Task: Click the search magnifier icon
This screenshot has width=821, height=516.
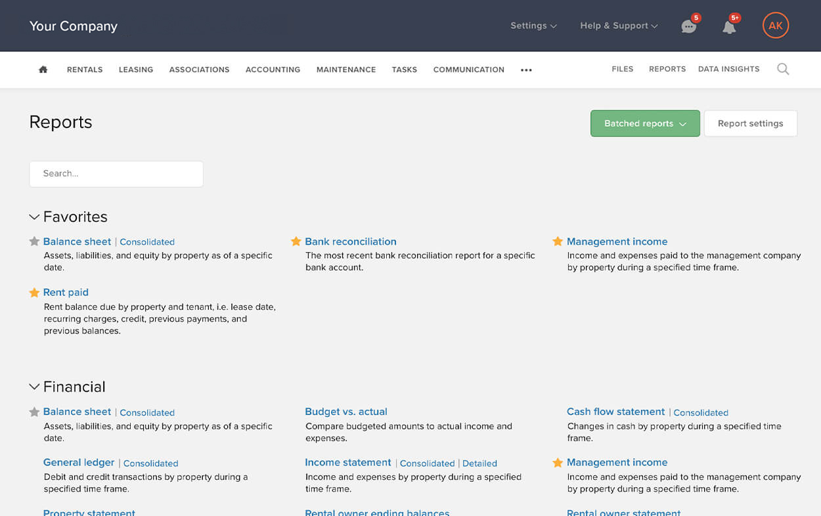Action: pos(783,69)
